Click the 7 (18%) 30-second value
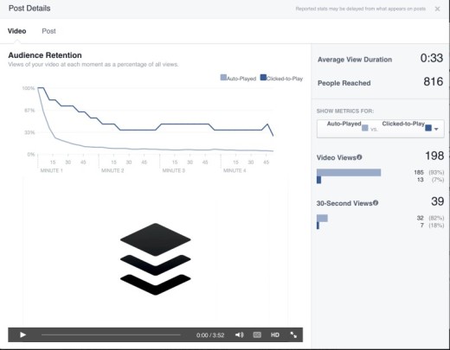Image resolution: width=450 pixels, height=350 pixels. click(x=432, y=226)
